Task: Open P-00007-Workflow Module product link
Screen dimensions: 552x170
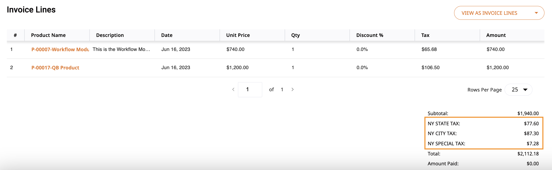Action: pyautogui.click(x=60, y=49)
